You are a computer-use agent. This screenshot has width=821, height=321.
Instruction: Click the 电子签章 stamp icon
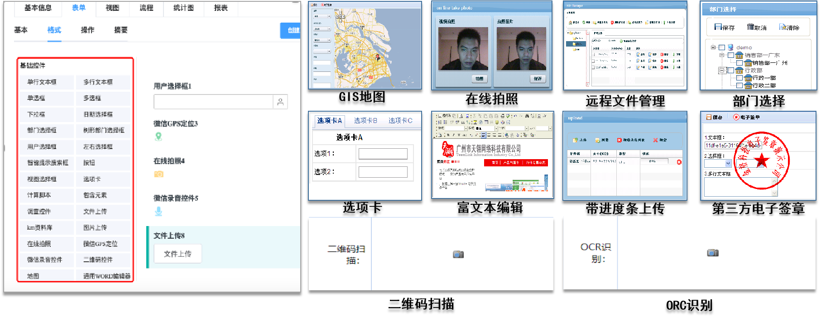[736, 117]
